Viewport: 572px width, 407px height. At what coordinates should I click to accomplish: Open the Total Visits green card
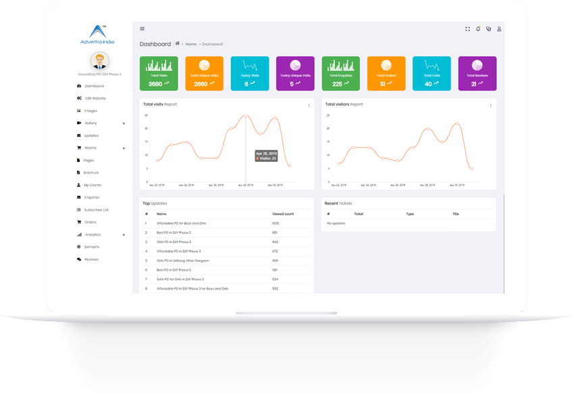159,74
